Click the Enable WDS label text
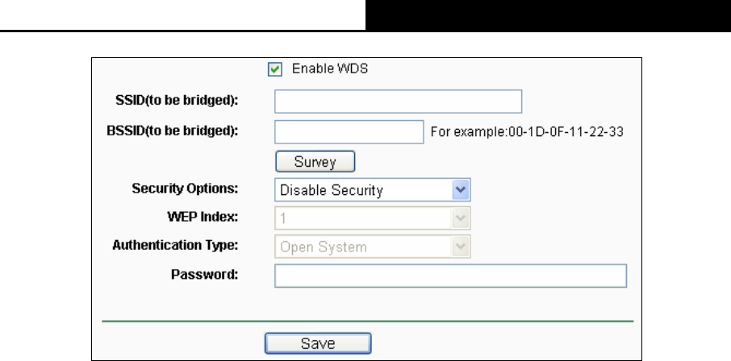This screenshot has width=731, height=361. pyautogui.click(x=330, y=69)
